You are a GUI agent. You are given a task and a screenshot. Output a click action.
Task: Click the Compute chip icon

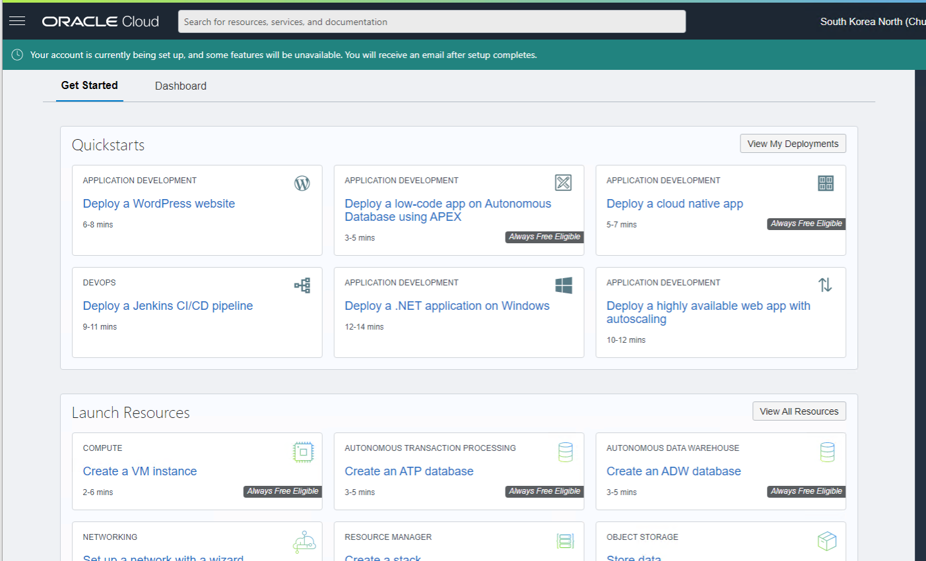(303, 452)
